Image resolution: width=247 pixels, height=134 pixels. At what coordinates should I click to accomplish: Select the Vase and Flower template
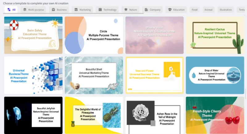click(155, 75)
